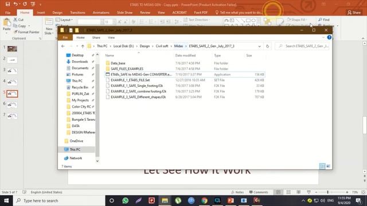Open font size combo box in ribbon

pos(110,22)
